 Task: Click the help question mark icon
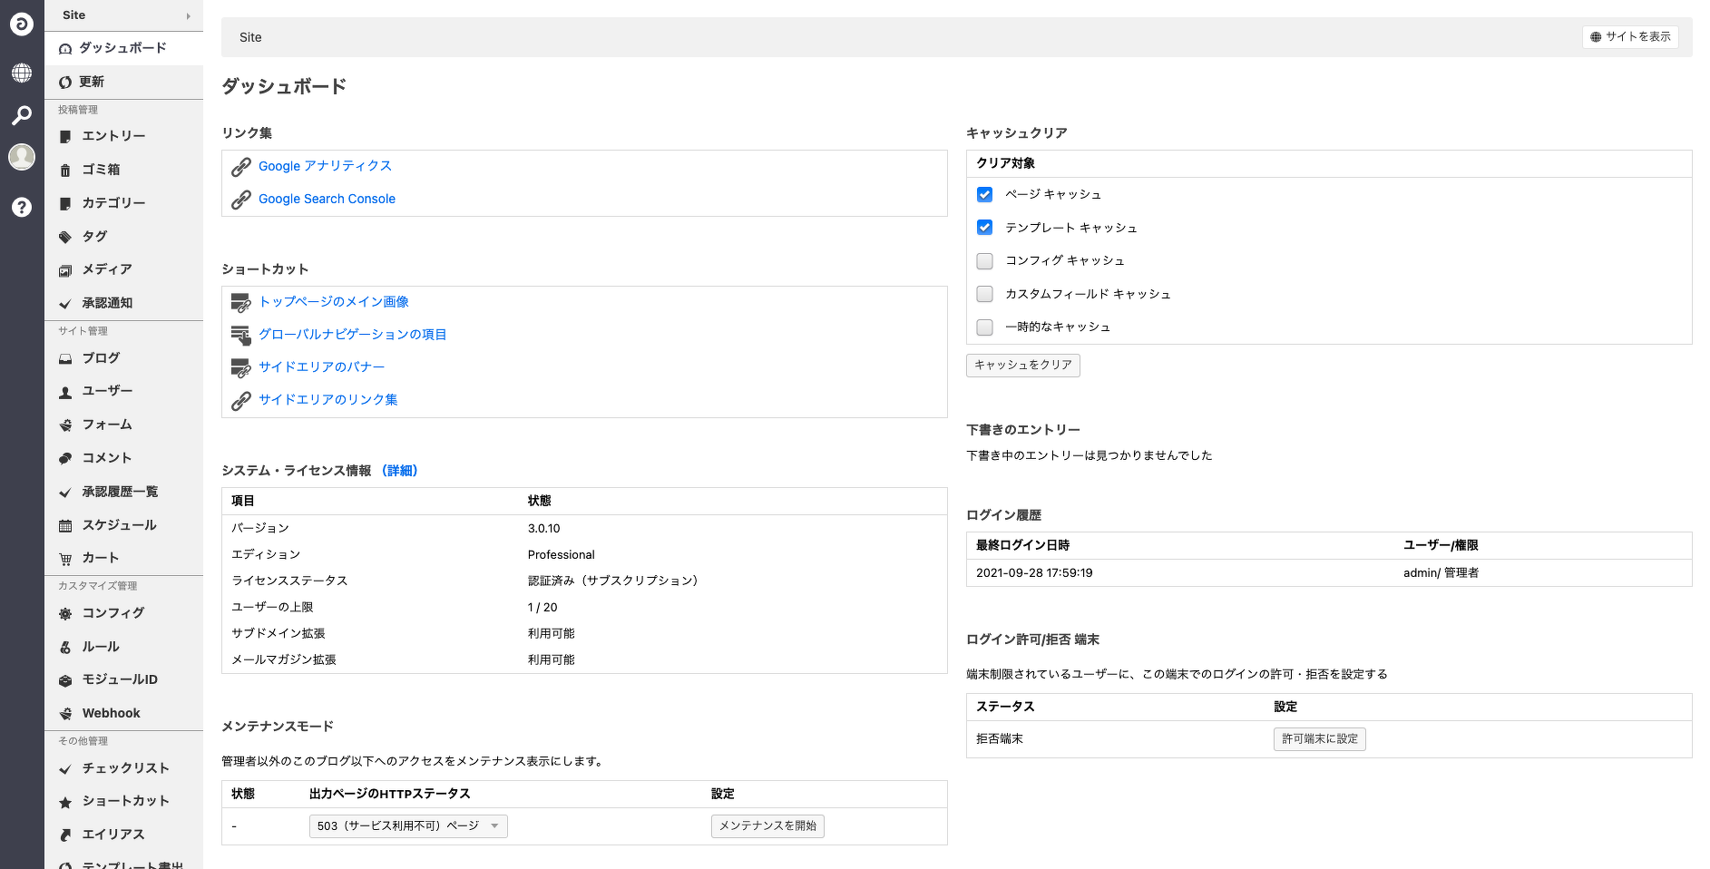pyautogui.click(x=22, y=207)
